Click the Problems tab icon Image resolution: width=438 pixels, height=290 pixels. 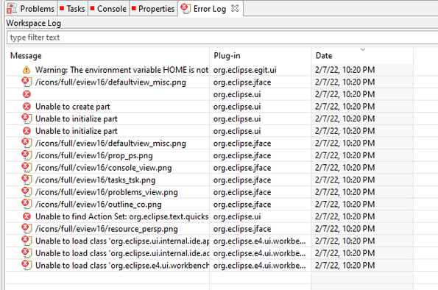pos(12,9)
